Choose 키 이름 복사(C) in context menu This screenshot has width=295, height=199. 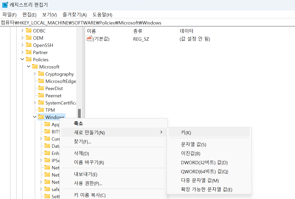coord(114,195)
